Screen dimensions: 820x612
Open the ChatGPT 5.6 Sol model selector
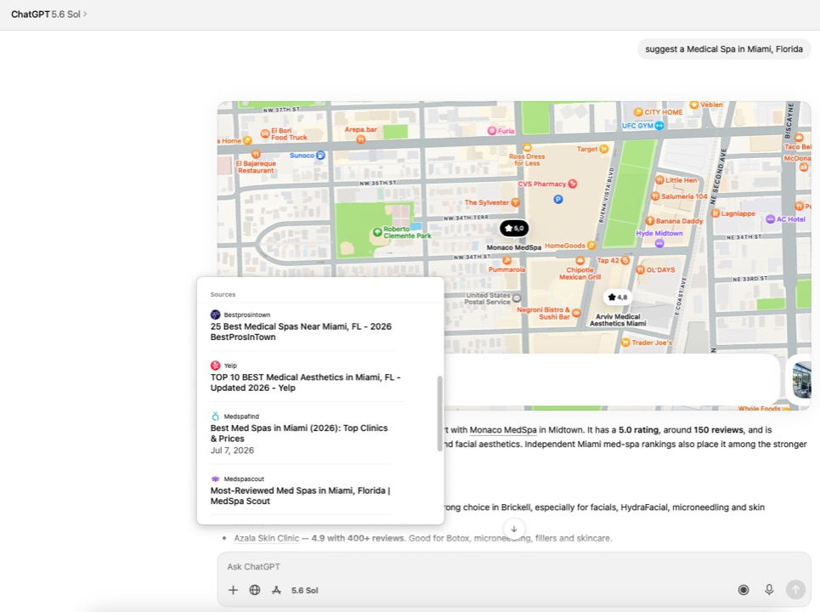(49, 14)
